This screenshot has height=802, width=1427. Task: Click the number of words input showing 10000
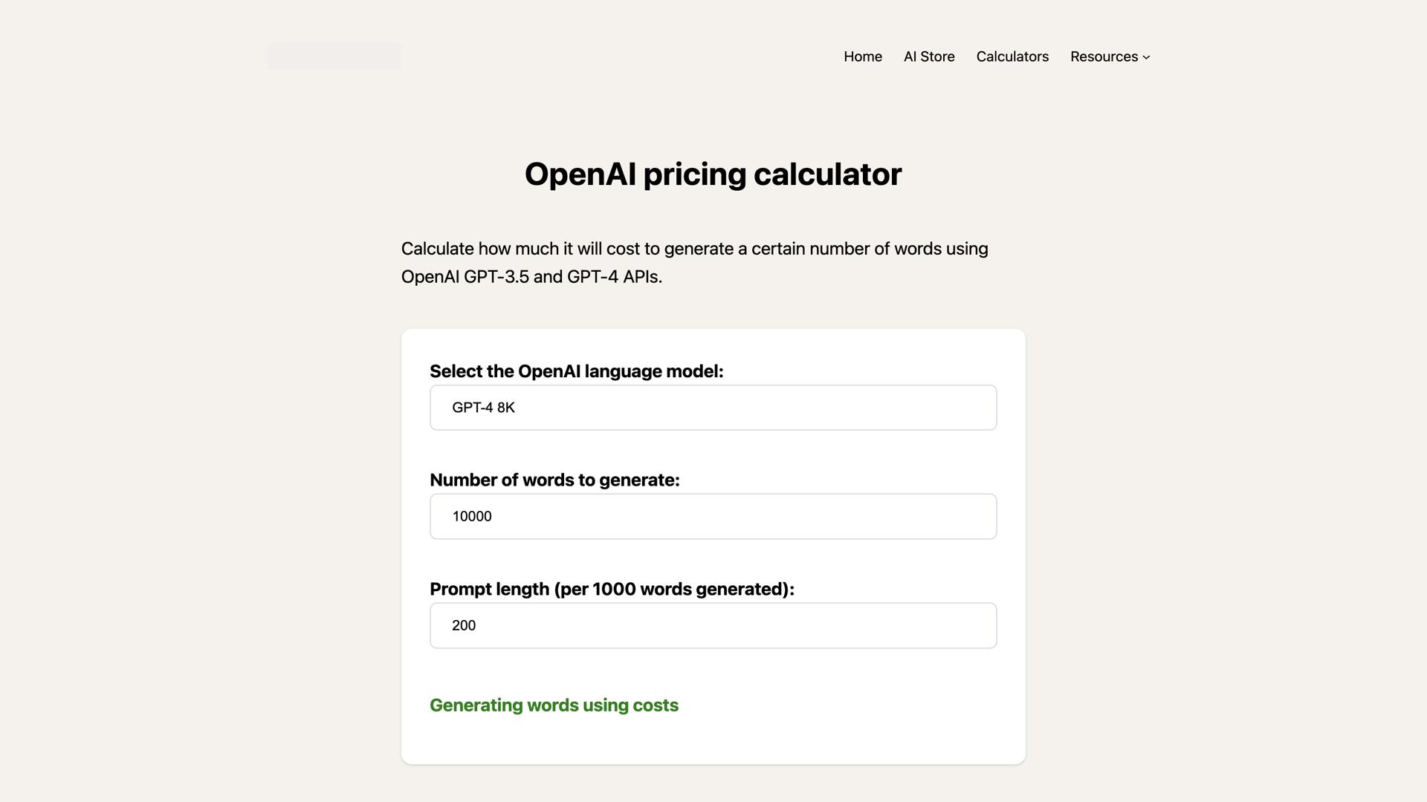click(x=712, y=515)
